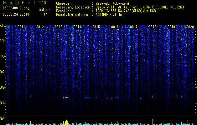Viewport: 197px width, 125px height.
Task: Click the tall red echo after 0918
Action: point(157,96)
